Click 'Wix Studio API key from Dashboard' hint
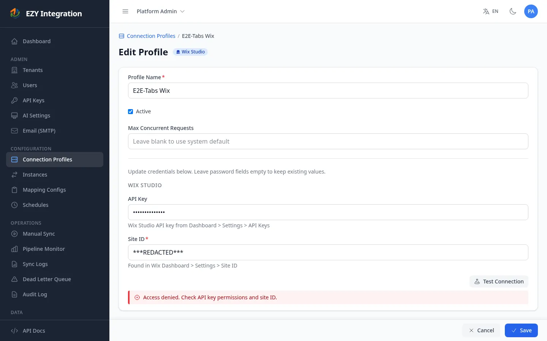 tap(199, 225)
